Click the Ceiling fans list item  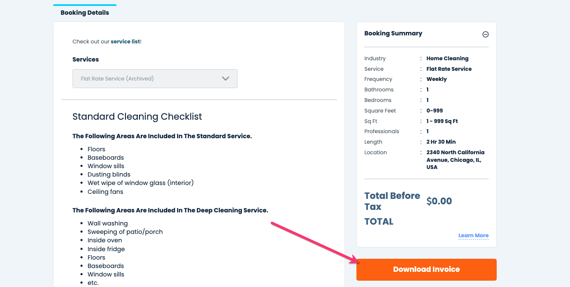[105, 192]
